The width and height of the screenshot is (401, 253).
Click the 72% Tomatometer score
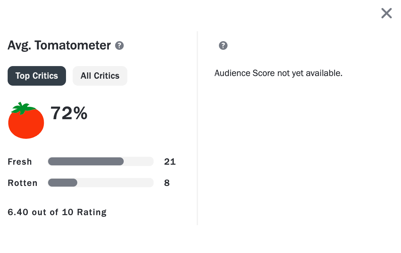pos(69,113)
